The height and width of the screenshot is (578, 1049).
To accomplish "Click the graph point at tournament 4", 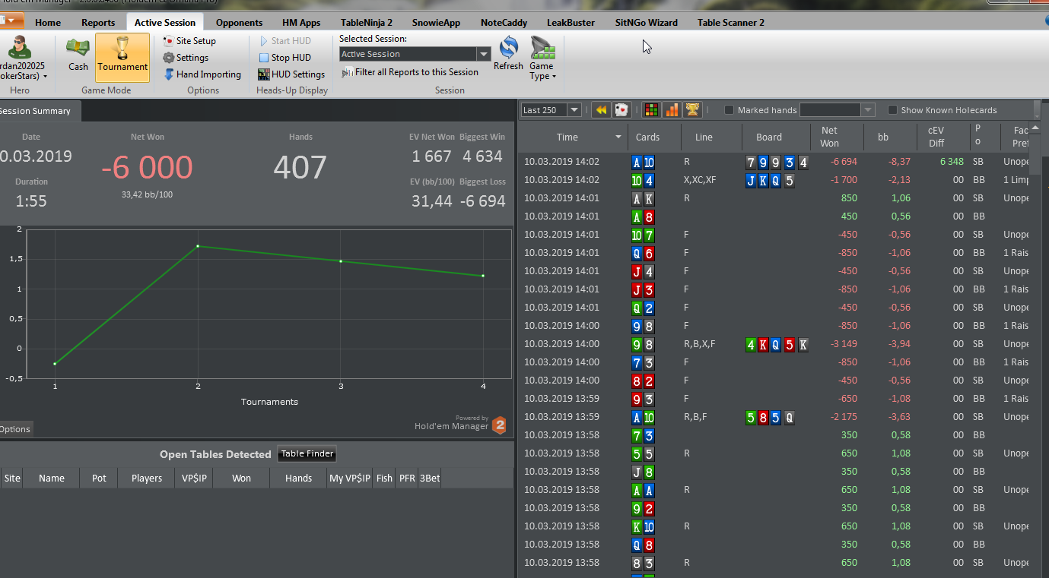I will coord(483,276).
